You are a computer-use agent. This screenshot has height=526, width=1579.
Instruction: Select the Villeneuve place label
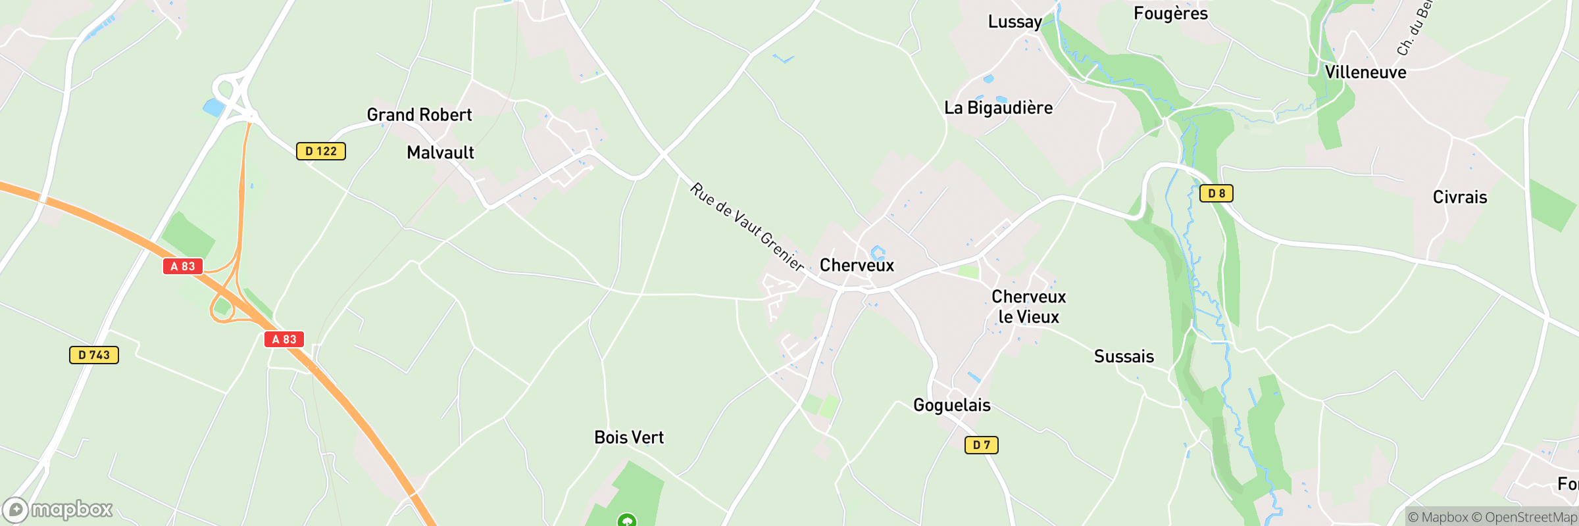point(1366,72)
